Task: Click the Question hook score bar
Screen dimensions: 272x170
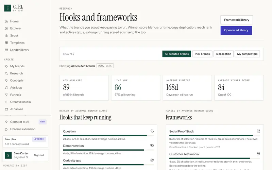Action: [108, 135]
